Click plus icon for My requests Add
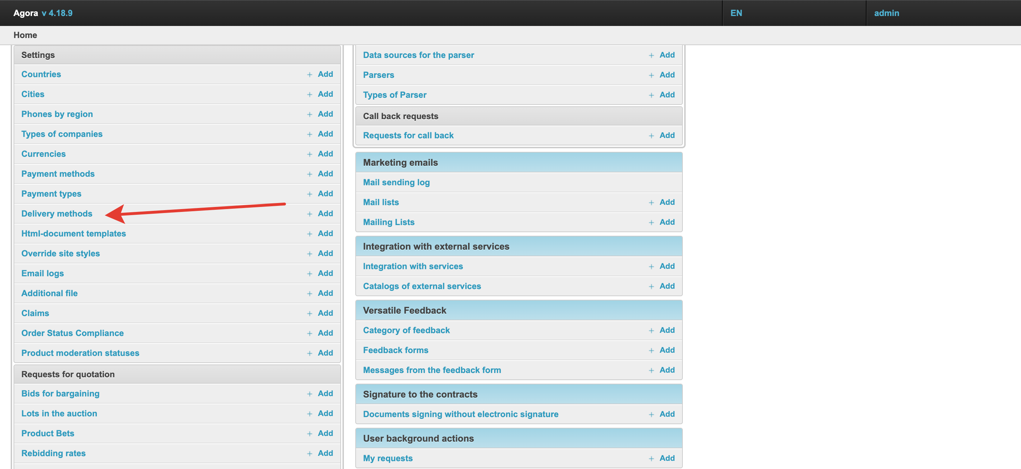Viewport: 1021px width, 469px height. point(651,459)
